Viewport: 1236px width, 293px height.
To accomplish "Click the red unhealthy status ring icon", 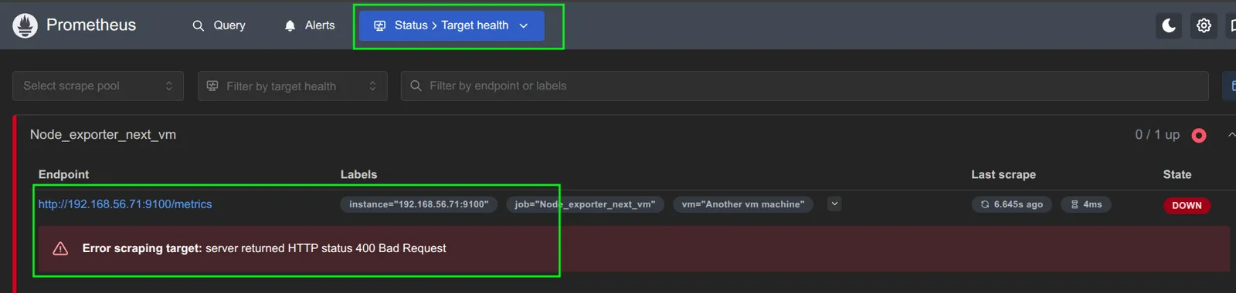I will [1199, 136].
